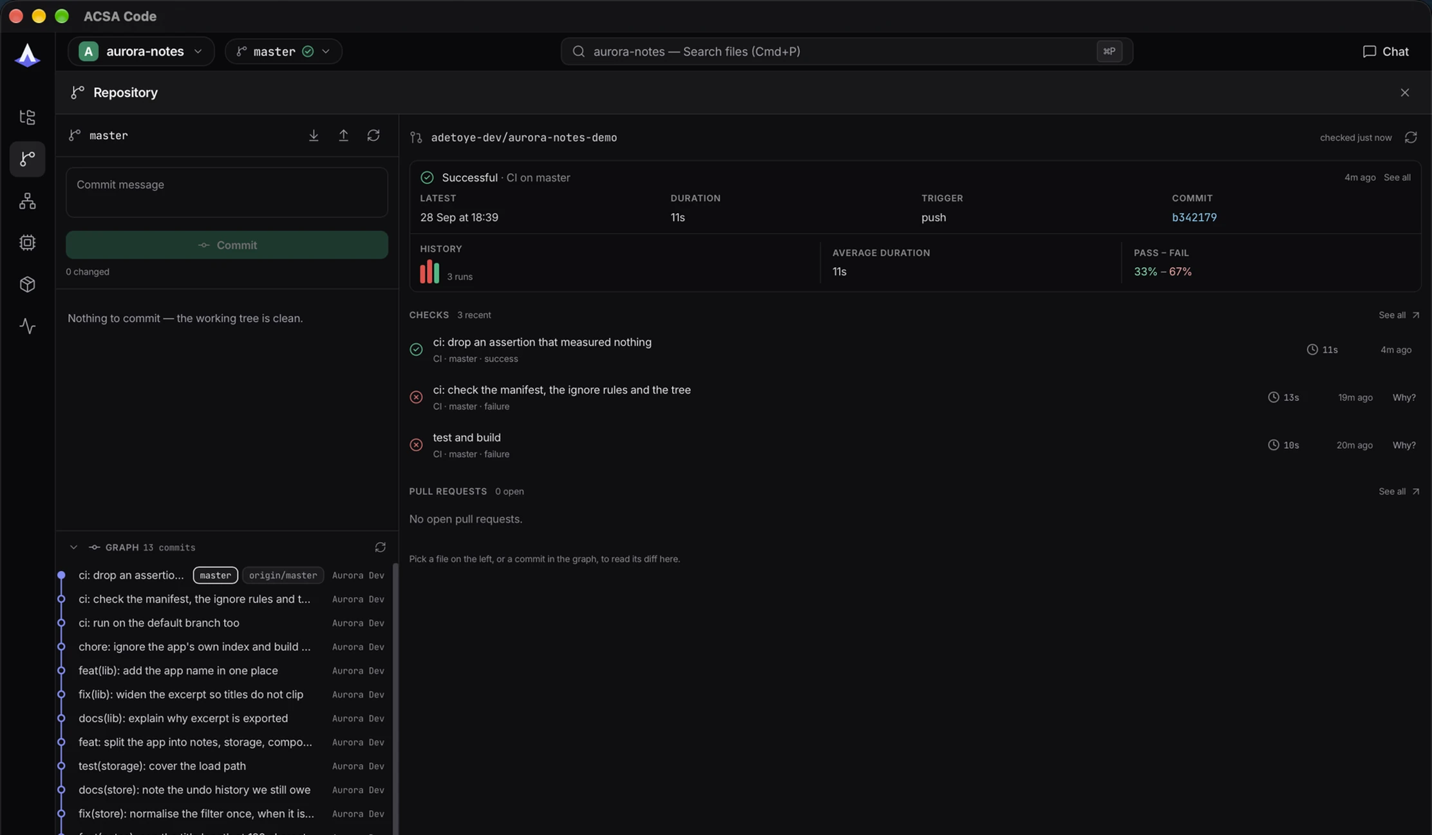
Task: Open See all for Checks
Action: [x=1399, y=315]
